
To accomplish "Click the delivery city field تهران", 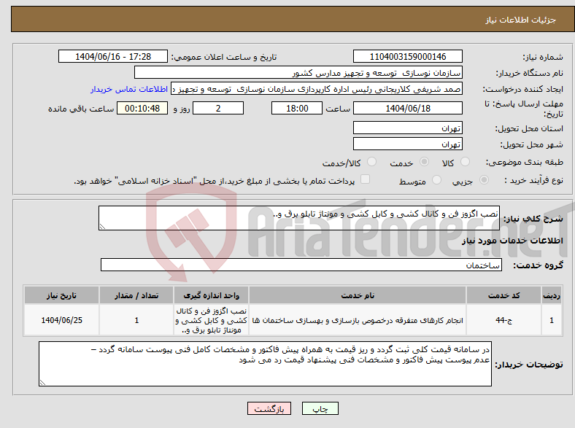I will coord(407,144).
